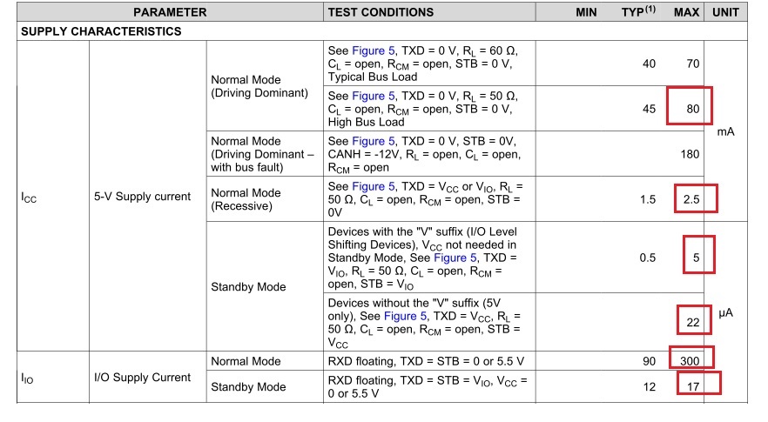
Task: Follow Figure 5 link in bus fault row
Action: 374,142
